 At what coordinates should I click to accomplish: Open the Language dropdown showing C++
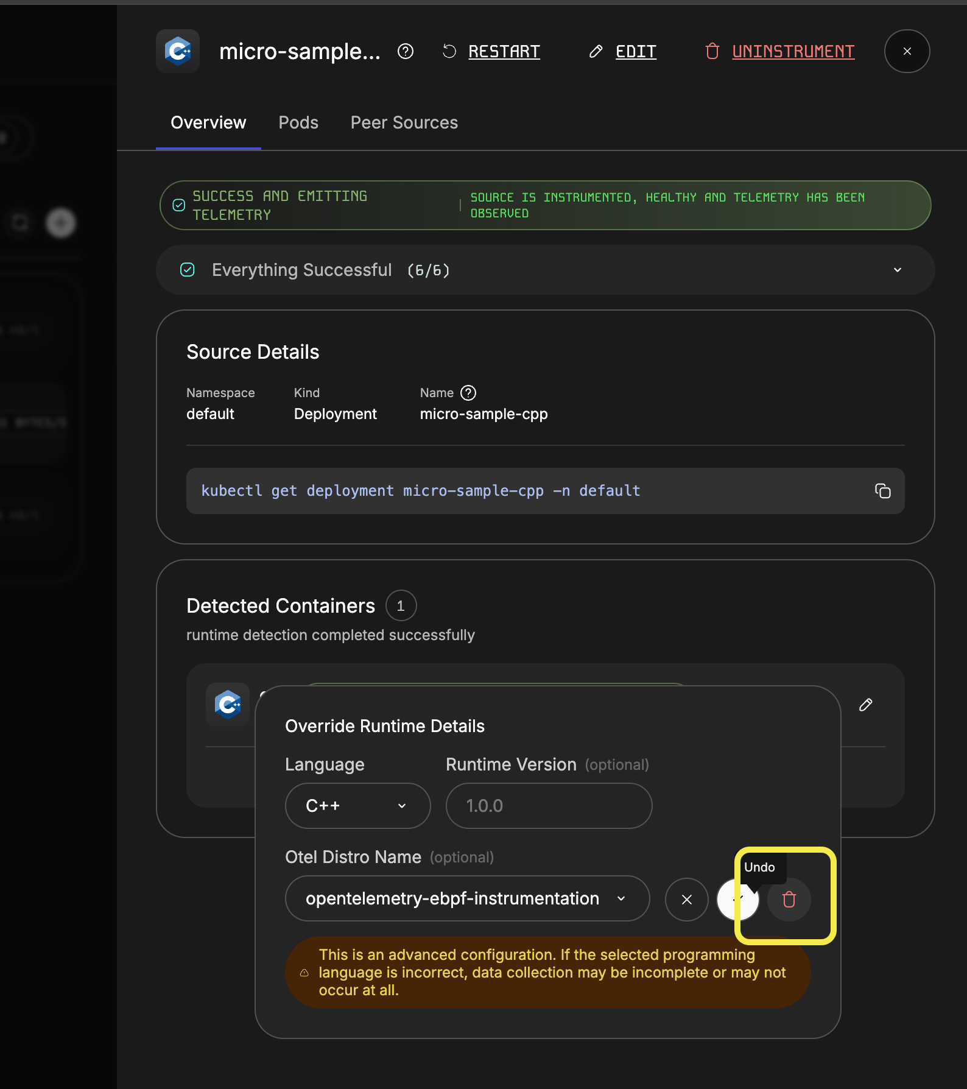358,806
